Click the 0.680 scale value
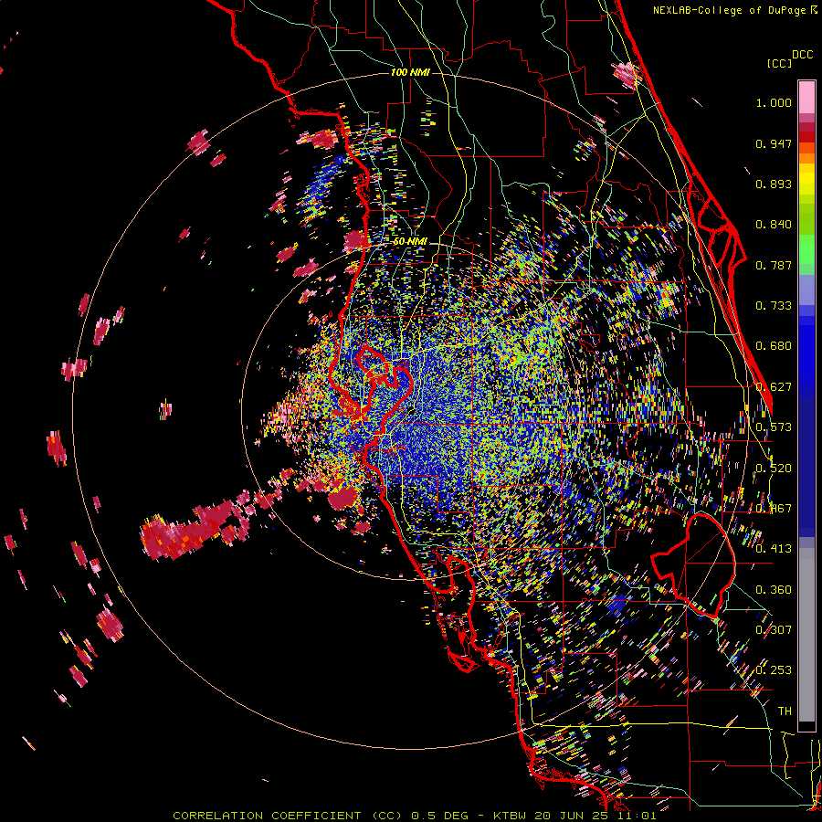Viewport: 822px width, 822px height. (774, 346)
